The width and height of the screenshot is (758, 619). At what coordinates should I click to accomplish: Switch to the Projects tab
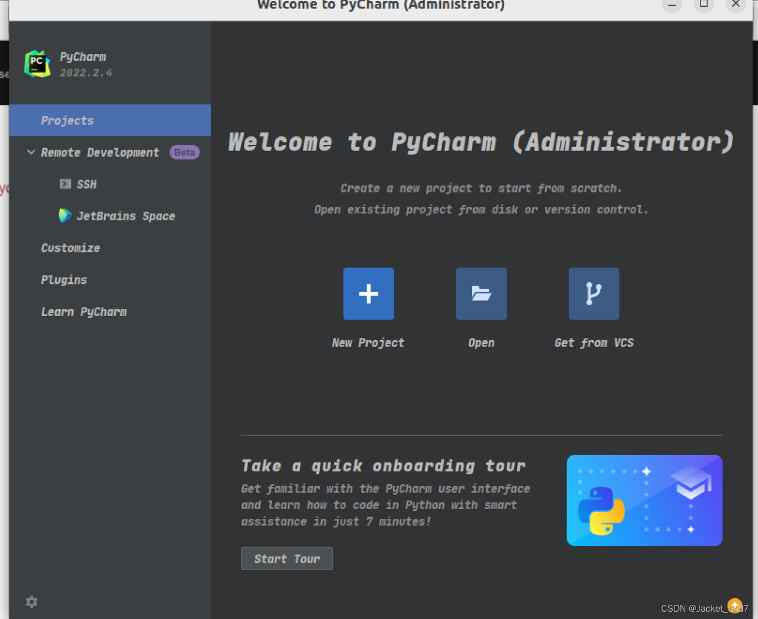(67, 120)
